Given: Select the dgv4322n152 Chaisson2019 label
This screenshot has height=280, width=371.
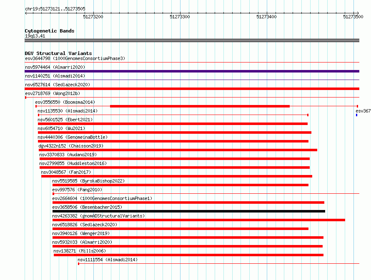Looking at the screenshot, I should click(71, 146).
